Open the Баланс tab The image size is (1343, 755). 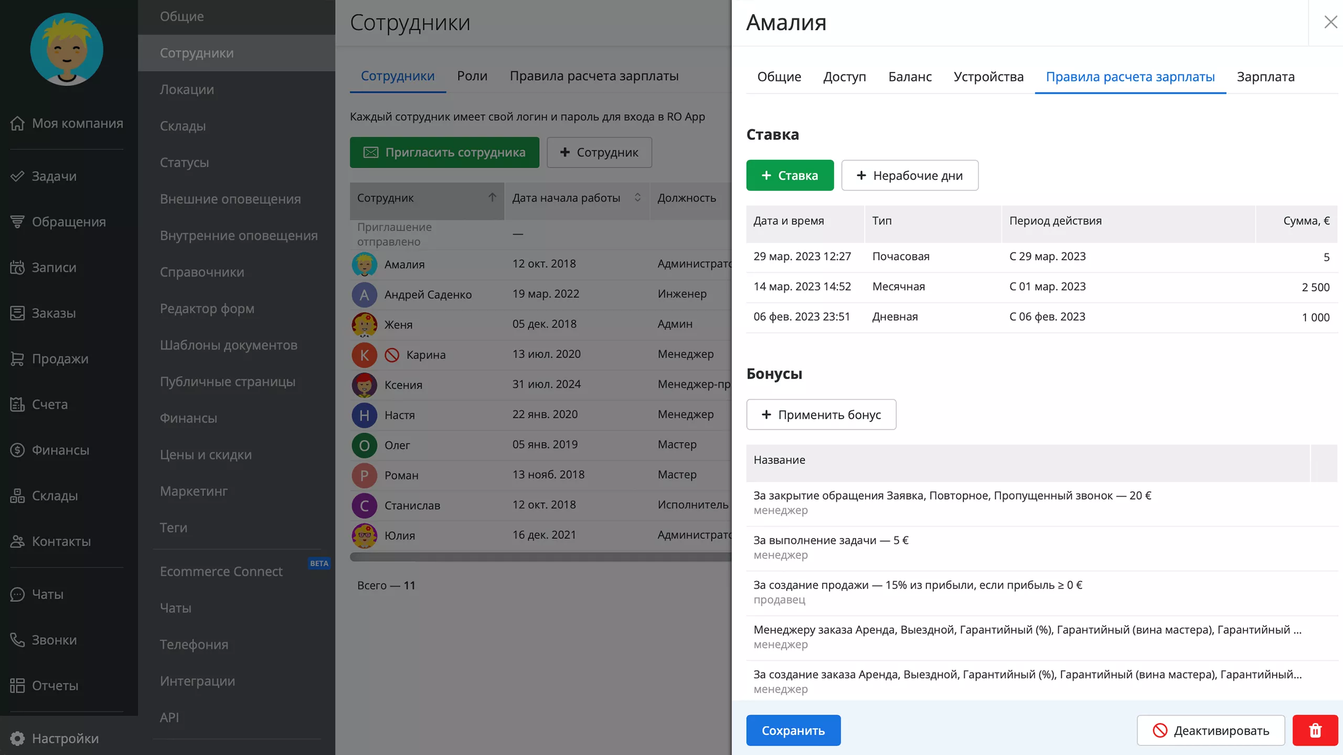910,77
